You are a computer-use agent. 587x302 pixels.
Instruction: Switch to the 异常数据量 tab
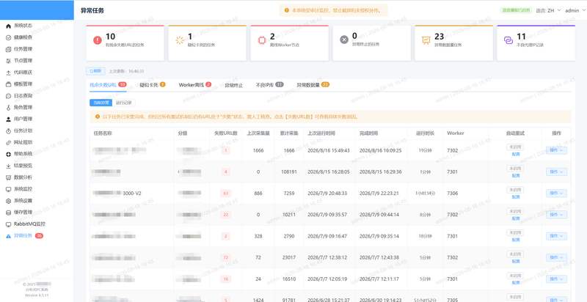point(313,85)
